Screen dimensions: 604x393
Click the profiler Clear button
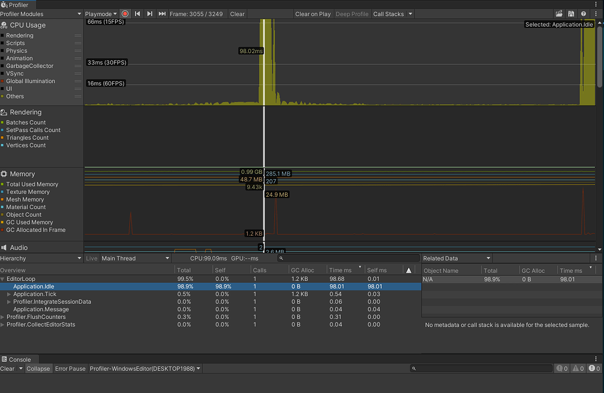[x=237, y=14]
